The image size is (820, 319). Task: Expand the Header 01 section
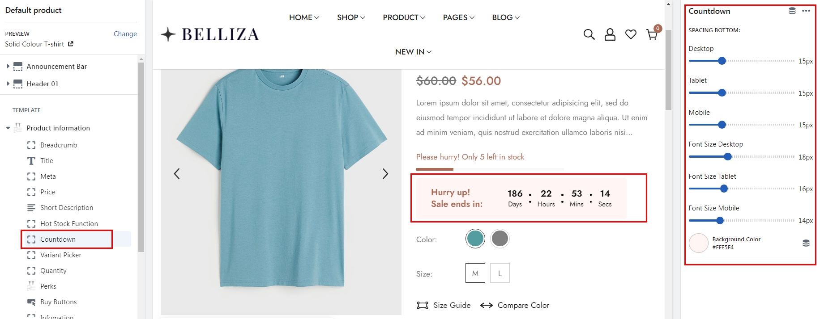[8, 84]
